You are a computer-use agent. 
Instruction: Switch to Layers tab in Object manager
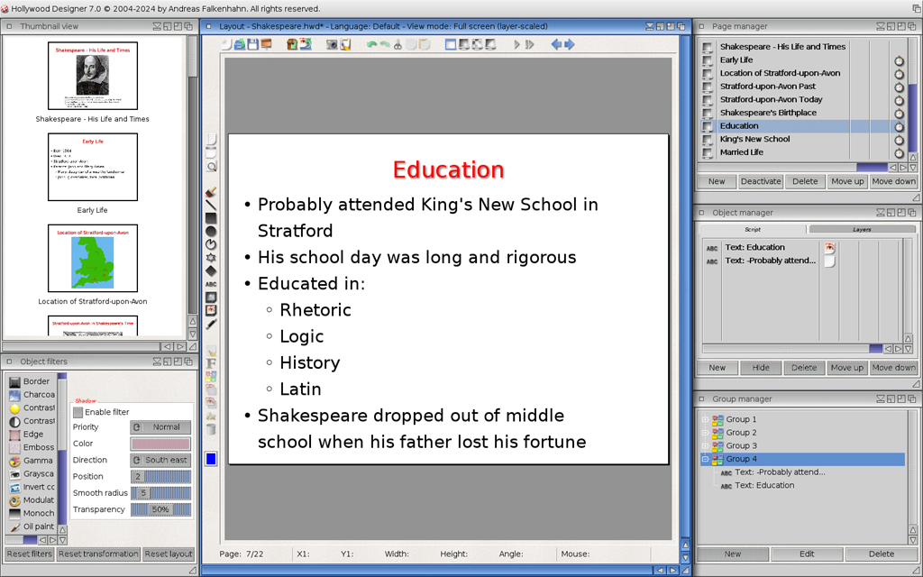(861, 230)
